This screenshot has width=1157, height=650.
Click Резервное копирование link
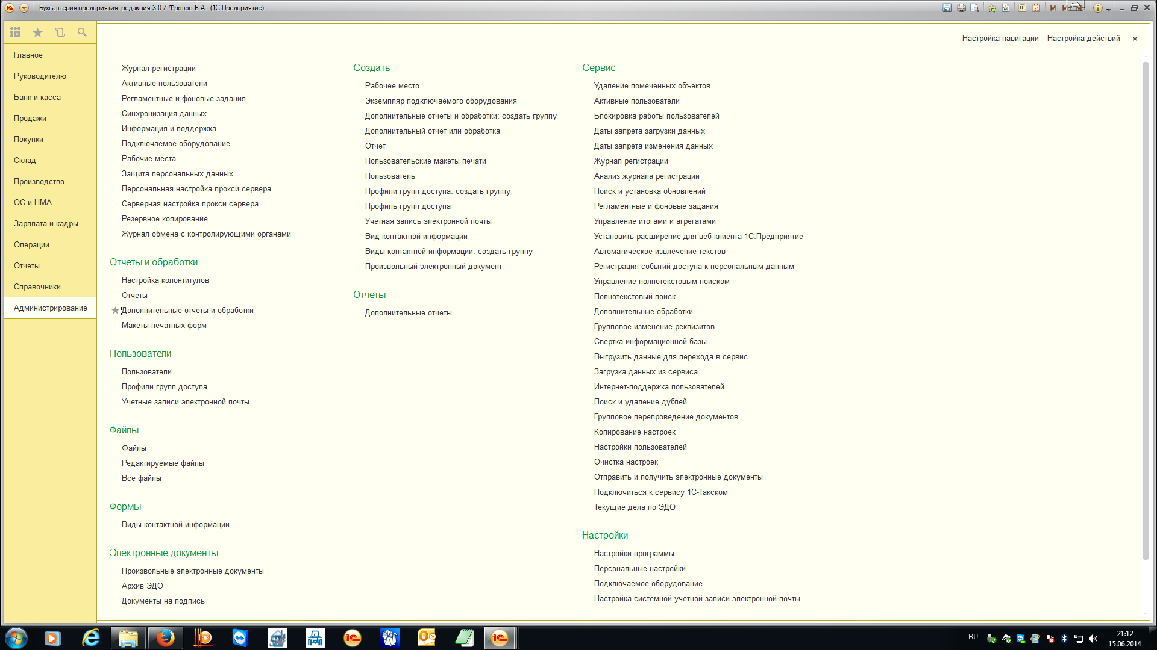[165, 219]
